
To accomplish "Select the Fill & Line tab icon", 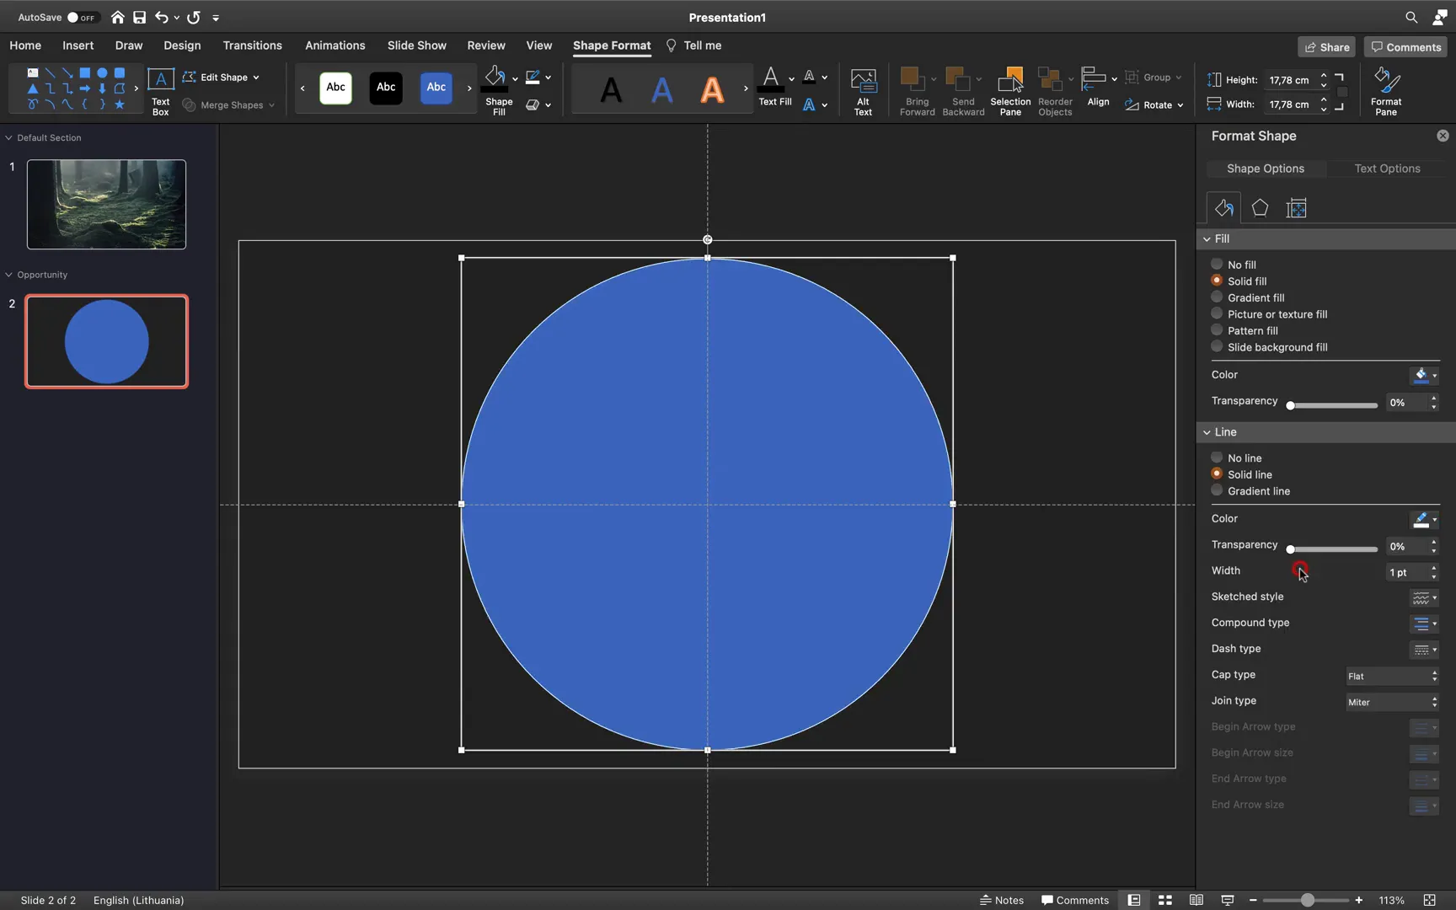I will pyautogui.click(x=1224, y=207).
